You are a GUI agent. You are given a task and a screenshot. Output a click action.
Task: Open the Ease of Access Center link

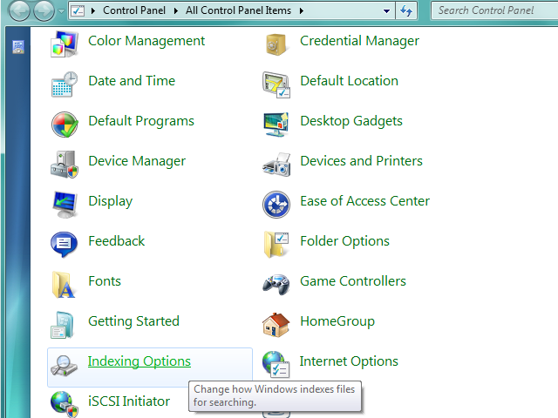[x=364, y=201]
